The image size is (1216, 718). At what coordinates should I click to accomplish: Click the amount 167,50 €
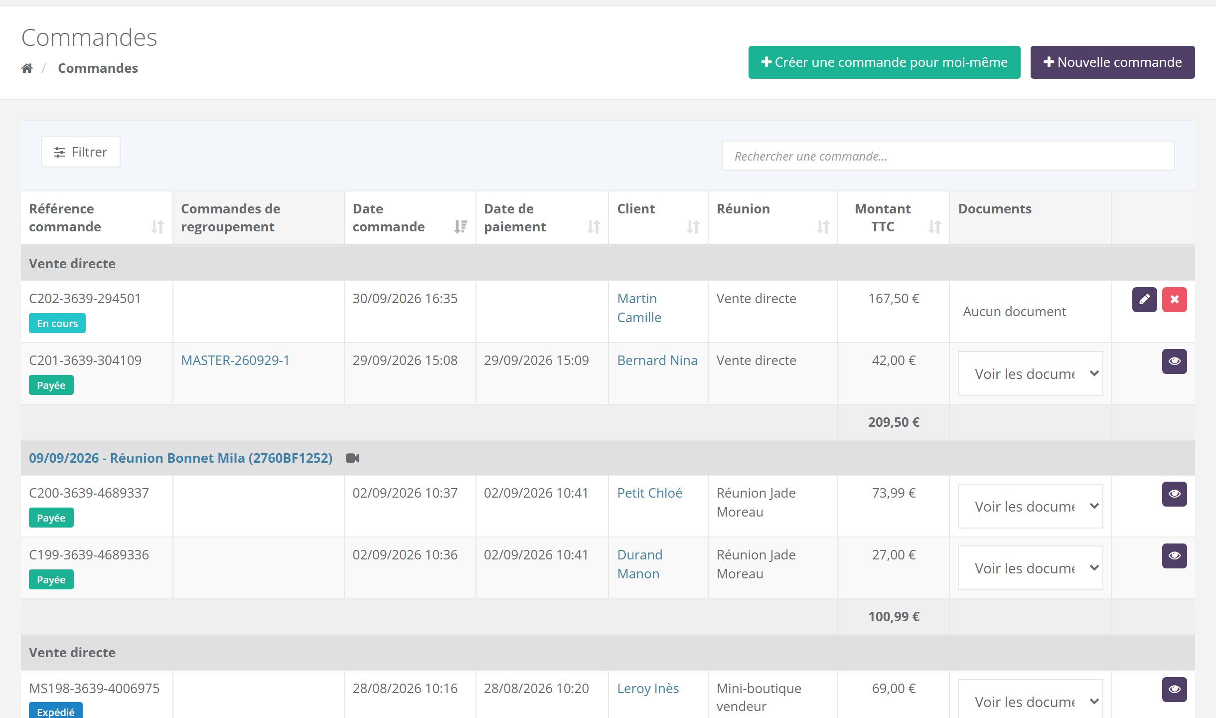tap(894, 299)
